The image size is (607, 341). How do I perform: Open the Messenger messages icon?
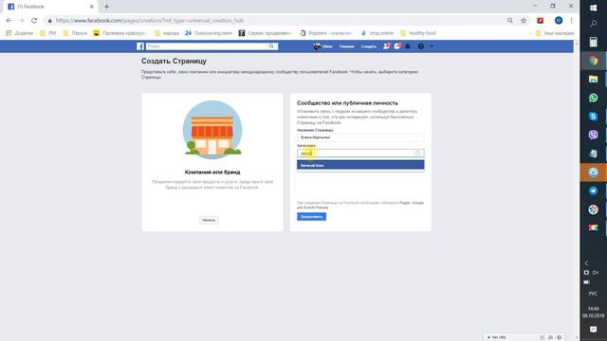tap(397, 46)
